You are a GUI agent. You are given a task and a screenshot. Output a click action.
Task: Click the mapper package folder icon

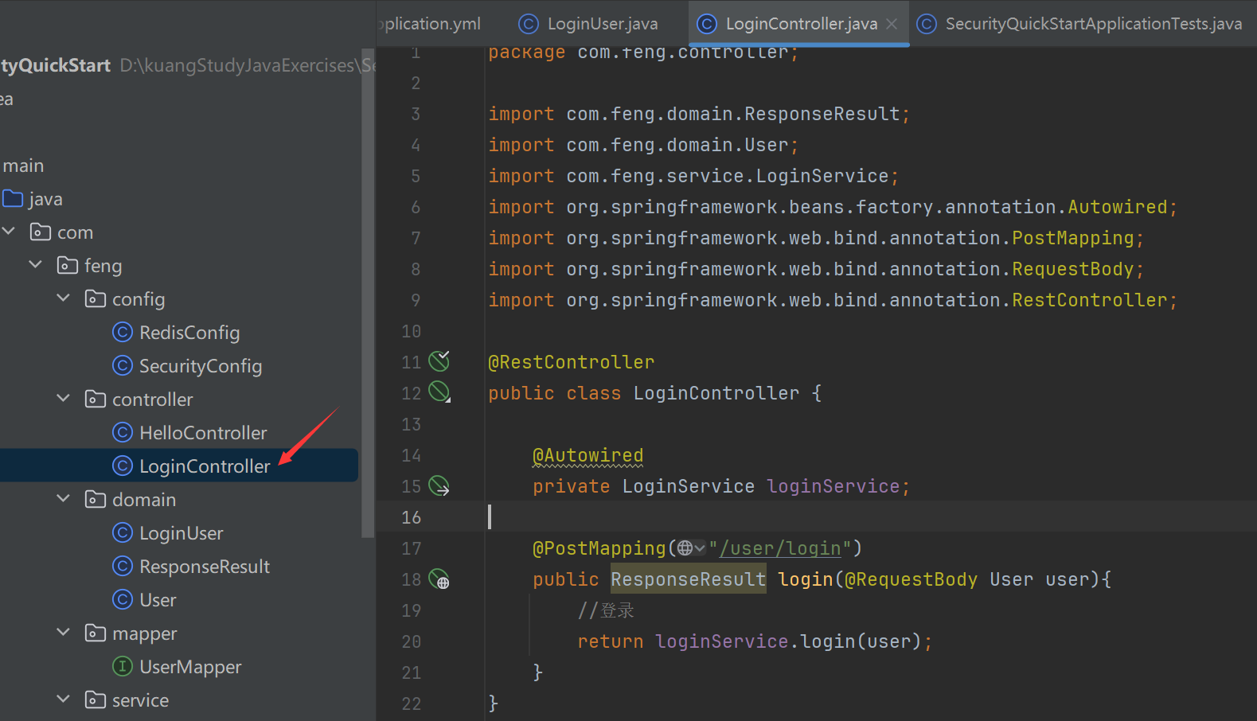96,633
